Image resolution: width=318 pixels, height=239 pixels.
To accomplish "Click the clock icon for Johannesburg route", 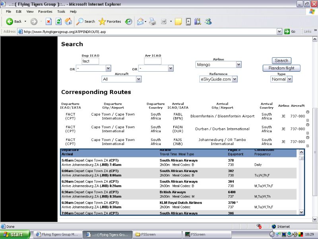I will click(x=307, y=137).
